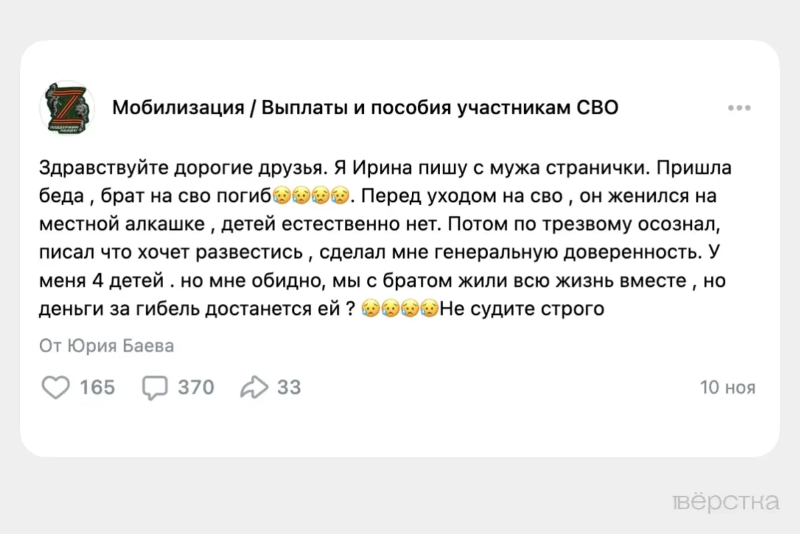This screenshot has width=800, height=534.
Task: Click the community avatar with the Z patch
Action: pyautogui.click(x=67, y=107)
